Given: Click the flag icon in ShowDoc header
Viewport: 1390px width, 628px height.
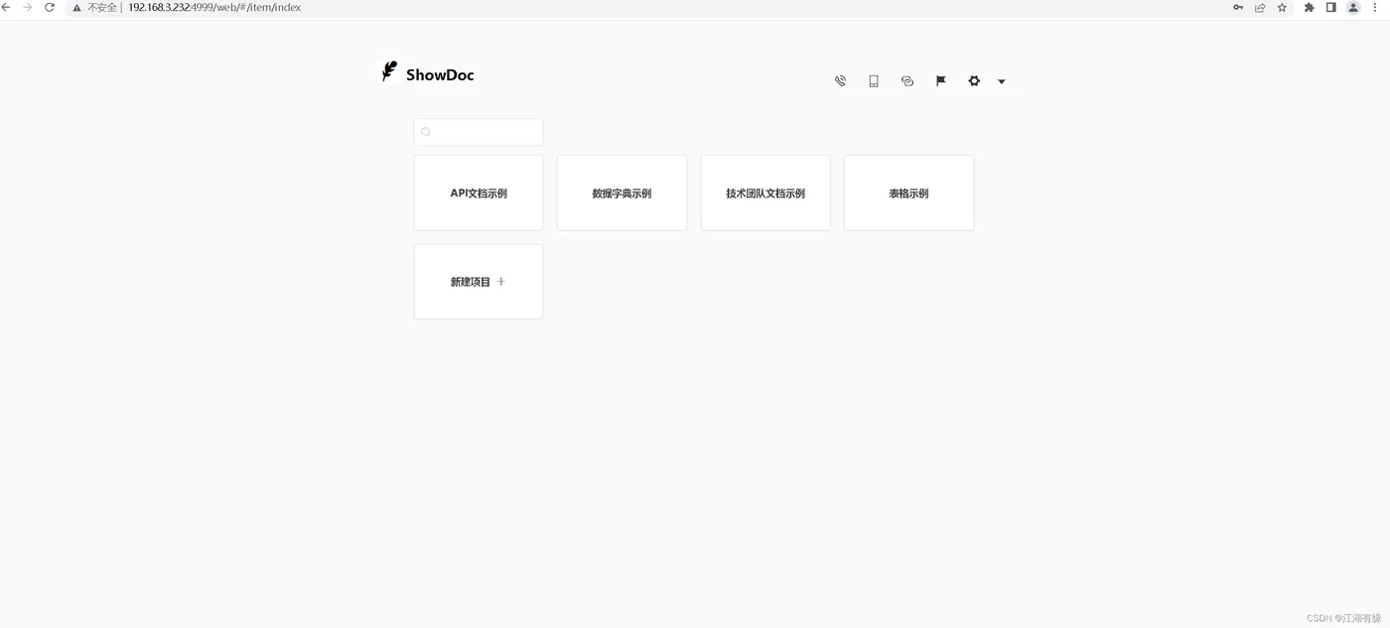Looking at the screenshot, I should (x=940, y=81).
